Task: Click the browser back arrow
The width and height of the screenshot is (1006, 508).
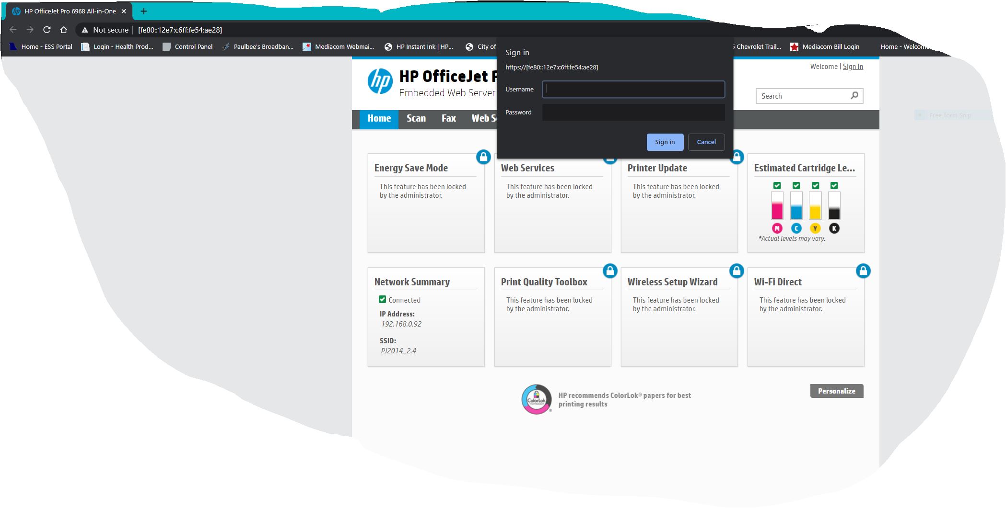Action: pos(13,30)
